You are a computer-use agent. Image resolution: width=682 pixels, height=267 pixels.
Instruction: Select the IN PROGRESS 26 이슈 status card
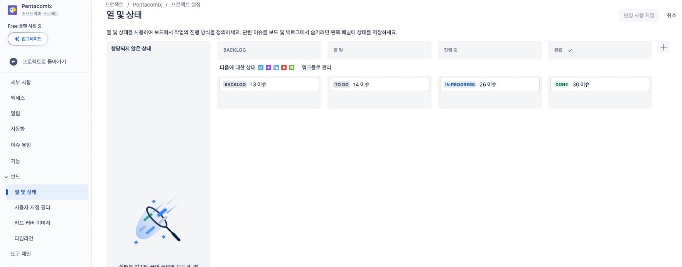coord(490,84)
